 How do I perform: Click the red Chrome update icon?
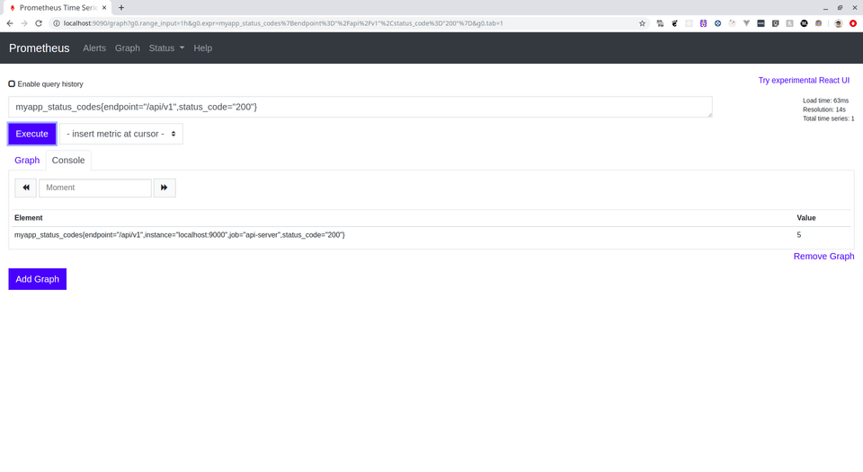pos(853,23)
